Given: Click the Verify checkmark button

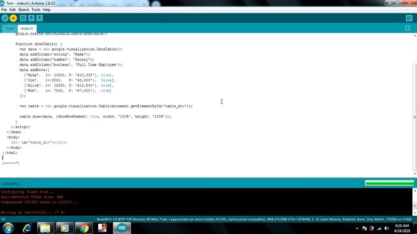Looking at the screenshot, I should pyautogui.click(x=5, y=18).
